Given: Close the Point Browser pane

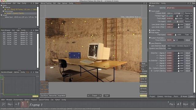Looking at the screenshot, I should tap(37, 30).
